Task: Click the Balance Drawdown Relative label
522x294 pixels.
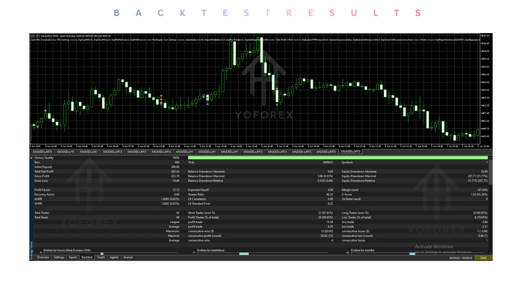Action: (x=206, y=180)
